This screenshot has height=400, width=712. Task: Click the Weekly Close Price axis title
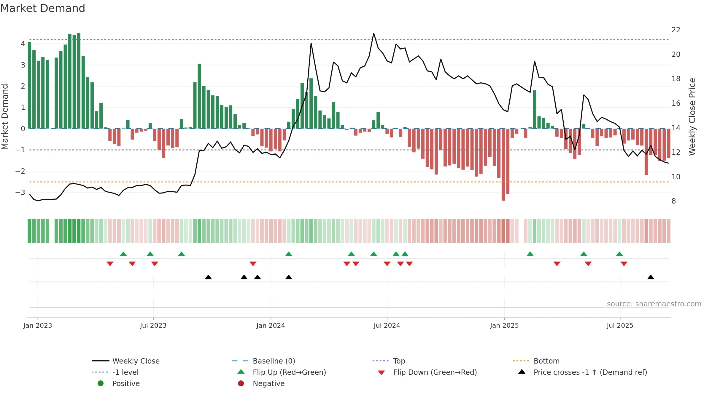click(692, 117)
